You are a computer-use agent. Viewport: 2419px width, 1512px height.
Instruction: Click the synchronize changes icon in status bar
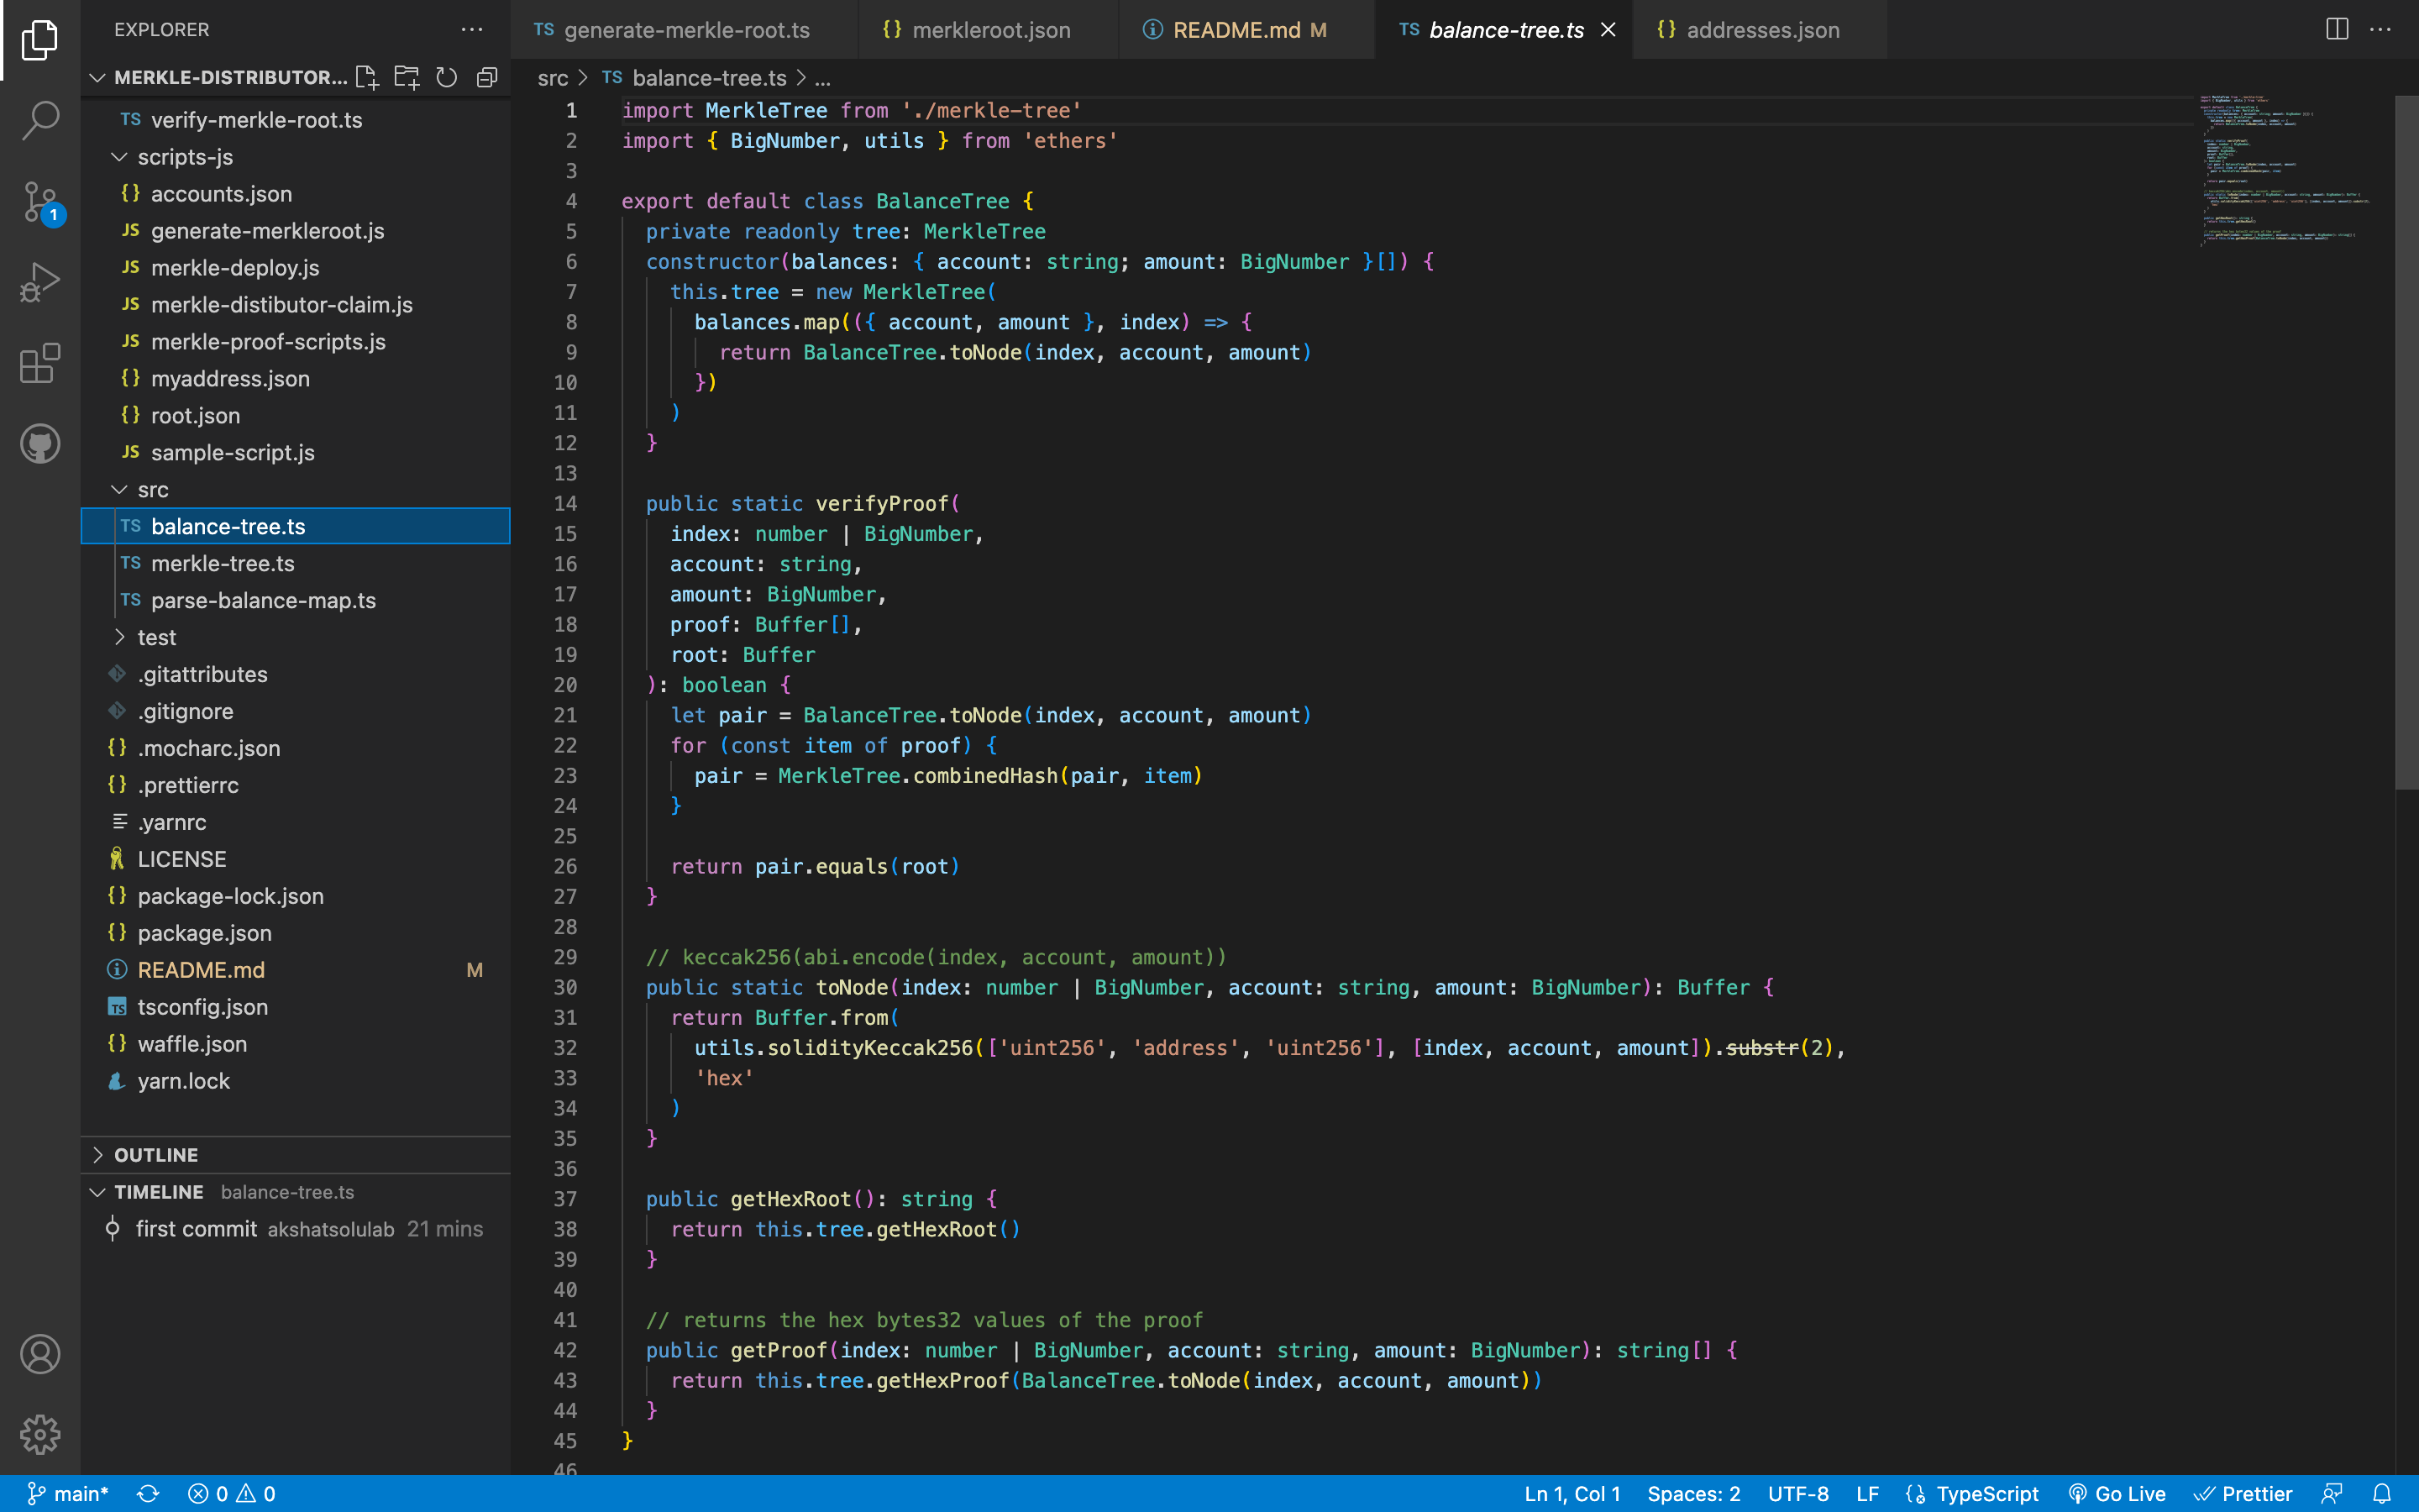tap(148, 1494)
